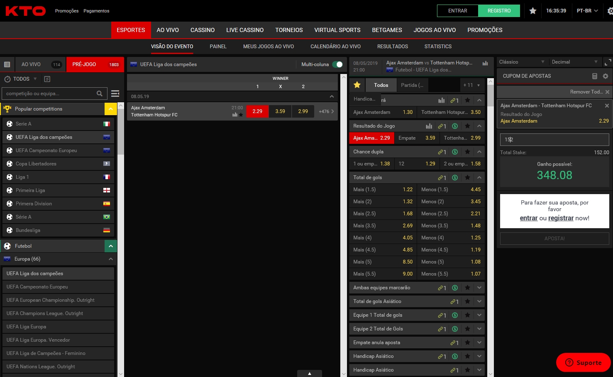The width and height of the screenshot is (613, 377).
Task: Collapse Popular competitions with yellow chevron
Action: click(110, 109)
